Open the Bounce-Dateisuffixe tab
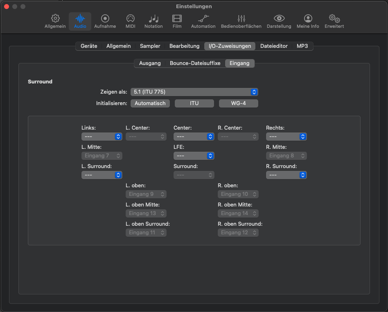388x312 pixels. click(x=195, y=63)
